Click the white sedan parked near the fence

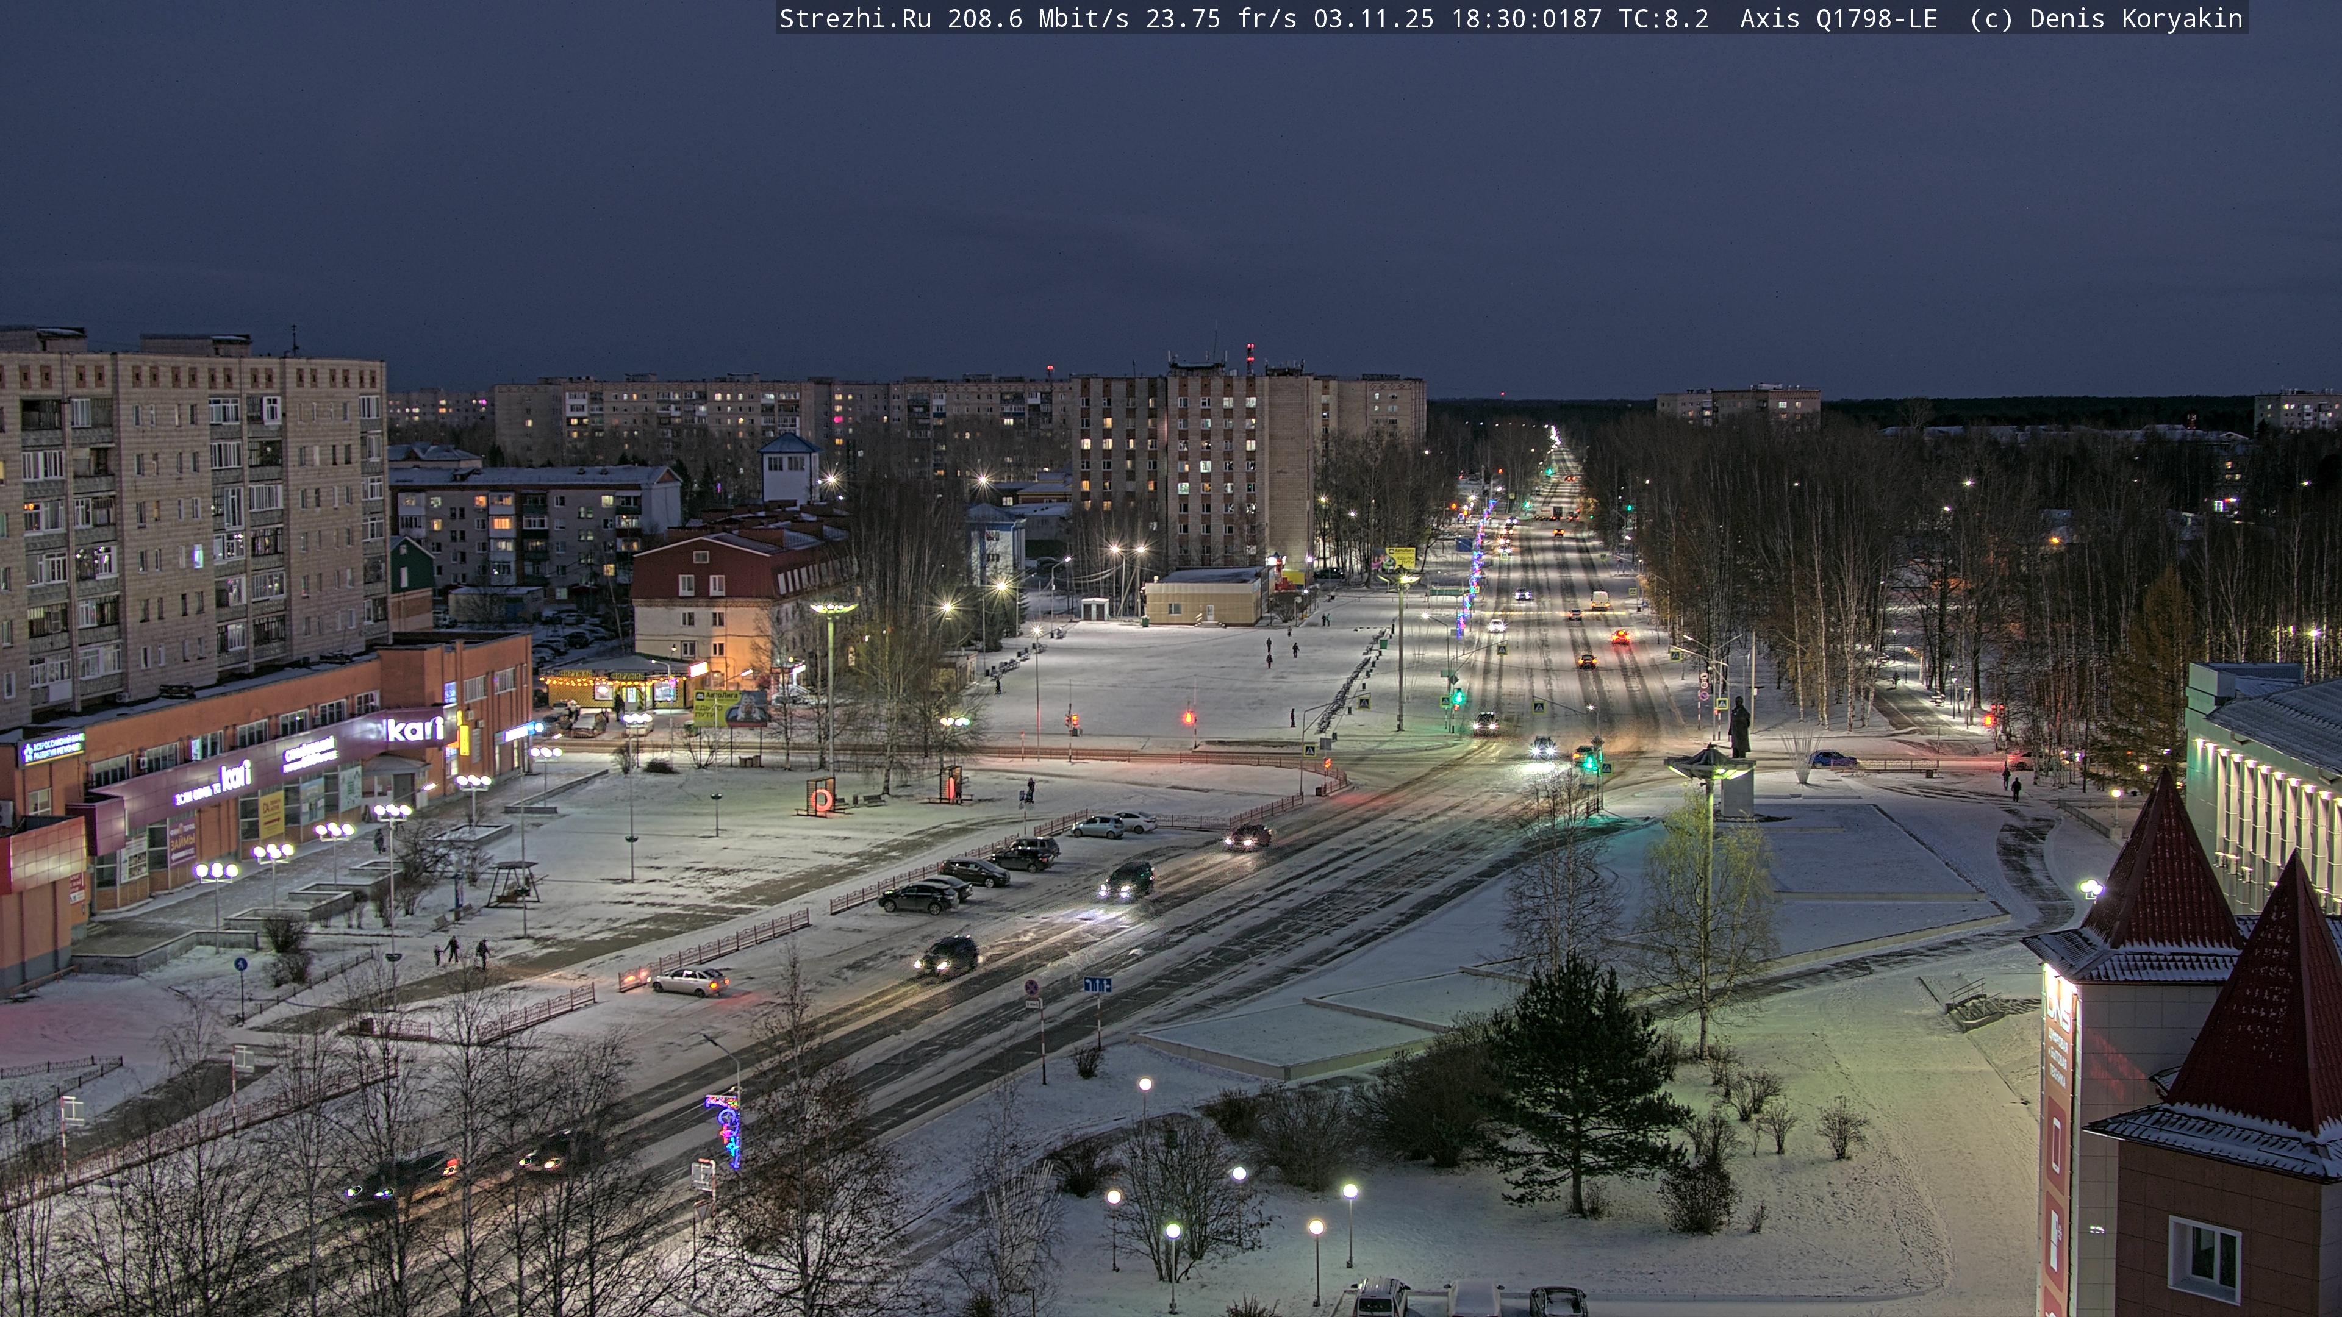click(690, 980)
